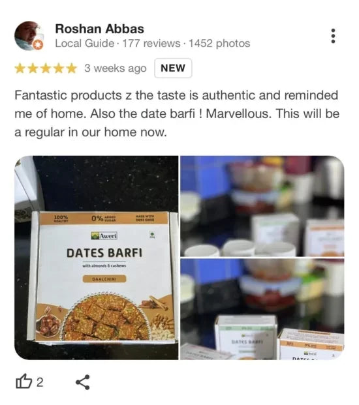Tap the last star in rating
The image size is (359, 405).
click(72, 68)
